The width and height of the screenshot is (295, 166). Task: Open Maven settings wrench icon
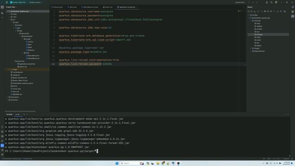(285, 12)
